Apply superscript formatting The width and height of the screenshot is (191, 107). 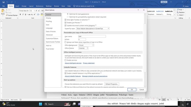click(x=35, y=15)
